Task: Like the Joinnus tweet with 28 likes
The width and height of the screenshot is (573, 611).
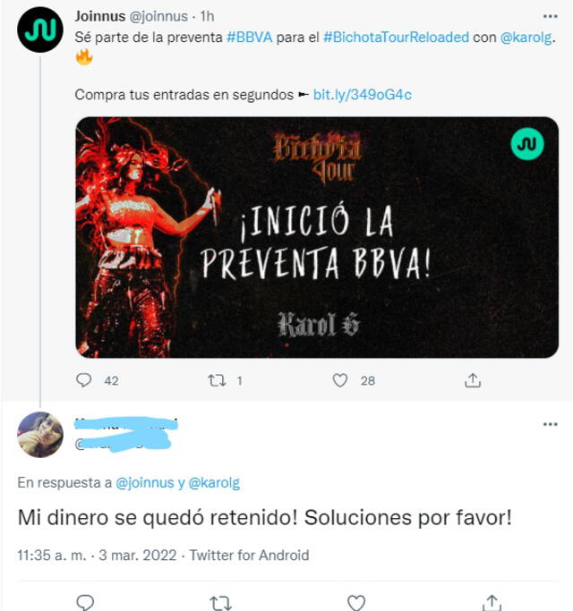Action: [x=339, y=380]
